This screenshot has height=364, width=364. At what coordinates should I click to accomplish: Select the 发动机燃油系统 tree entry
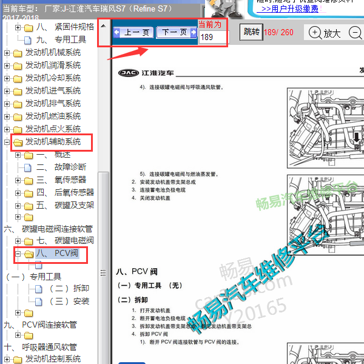[53, 116]
